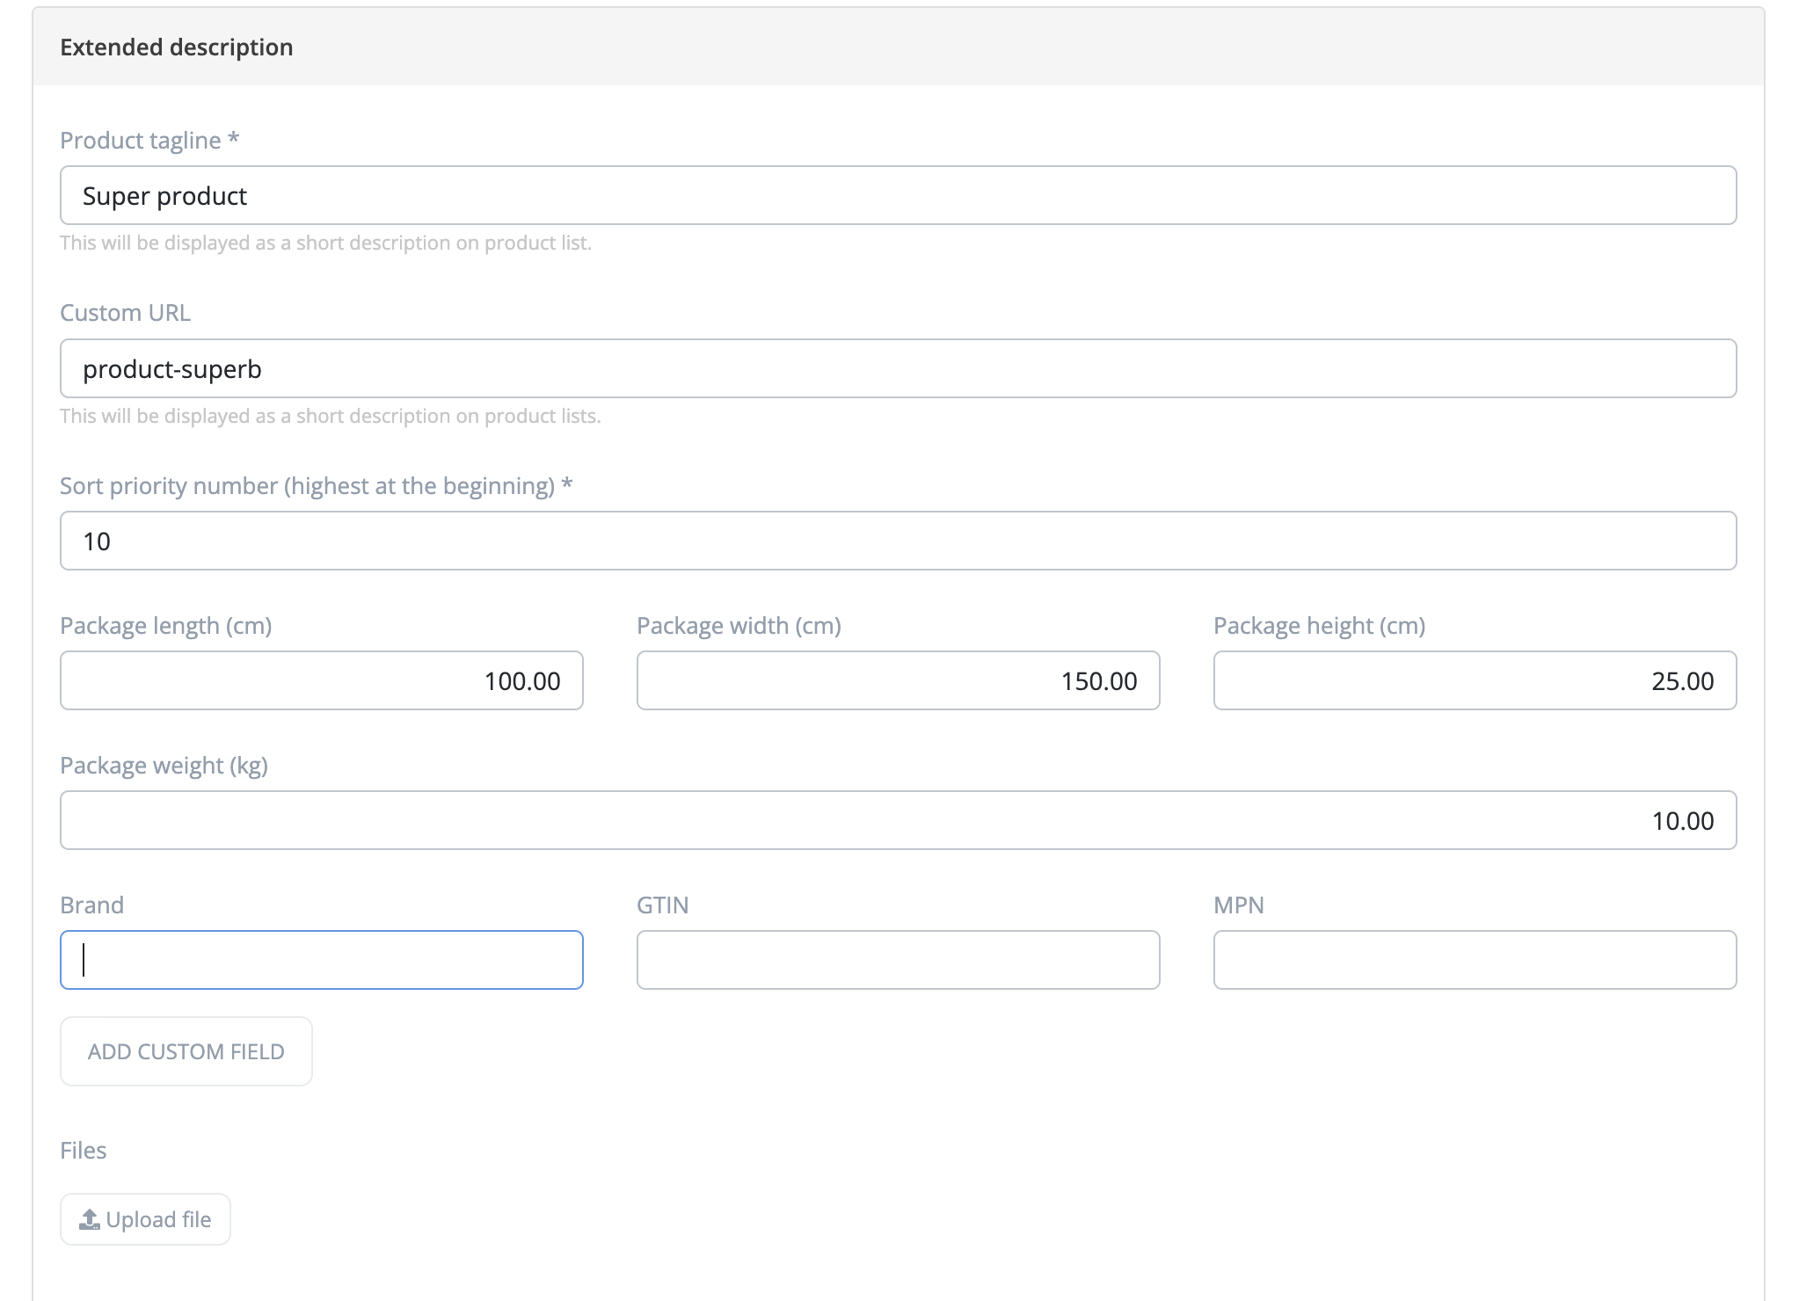
Task: Click the Package length input box
Action: 321,680
